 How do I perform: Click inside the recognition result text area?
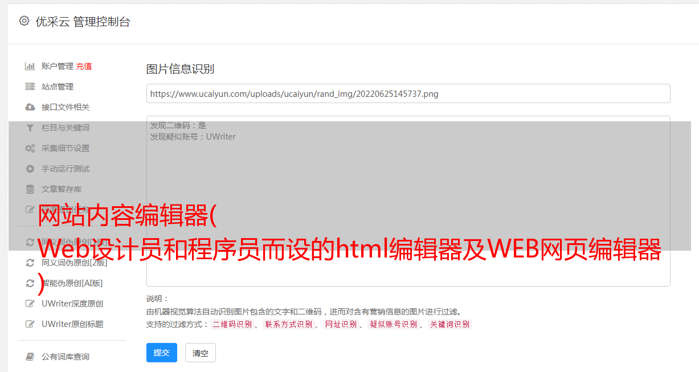coord(408,201)
